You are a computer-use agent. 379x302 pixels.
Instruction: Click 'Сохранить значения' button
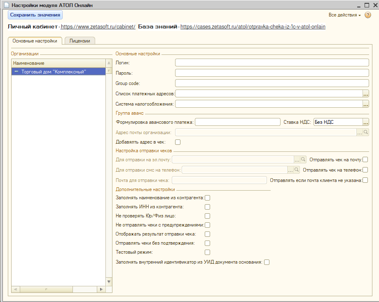[x=35, y=15]
